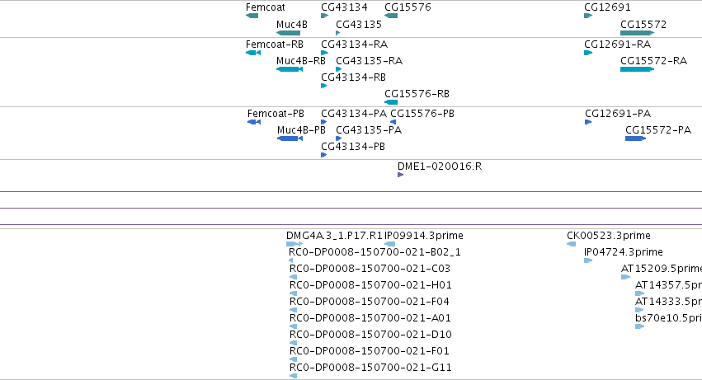This screenshot has height=380, width=702.
Task: Select the CG43134-PB protein label
Action: [353, 147]
